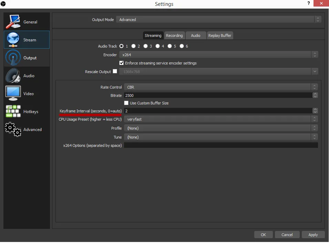
Task: Enable the Rescale Output checkbox
Action: [115, 71]
